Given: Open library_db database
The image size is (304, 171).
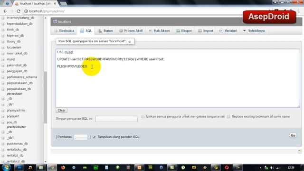Looking at the screenshot, I should tap(14, 41).
